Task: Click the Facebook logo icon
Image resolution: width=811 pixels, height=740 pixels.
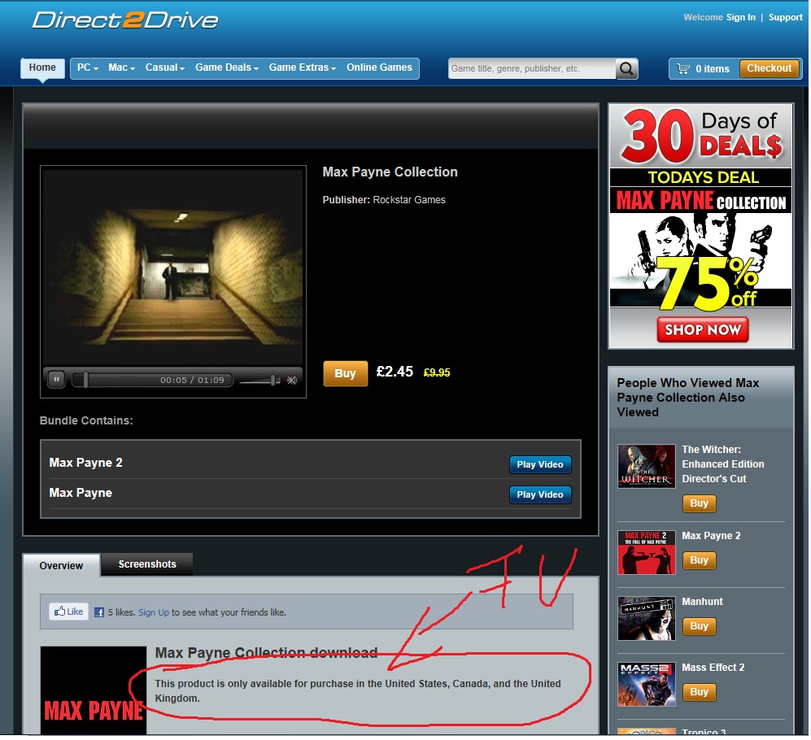Action: [99, 612]
